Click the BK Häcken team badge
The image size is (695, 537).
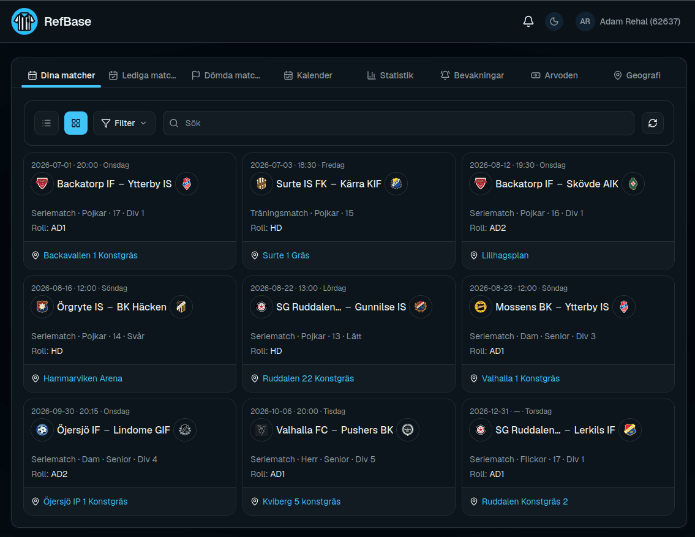click(x=181, y=307)
